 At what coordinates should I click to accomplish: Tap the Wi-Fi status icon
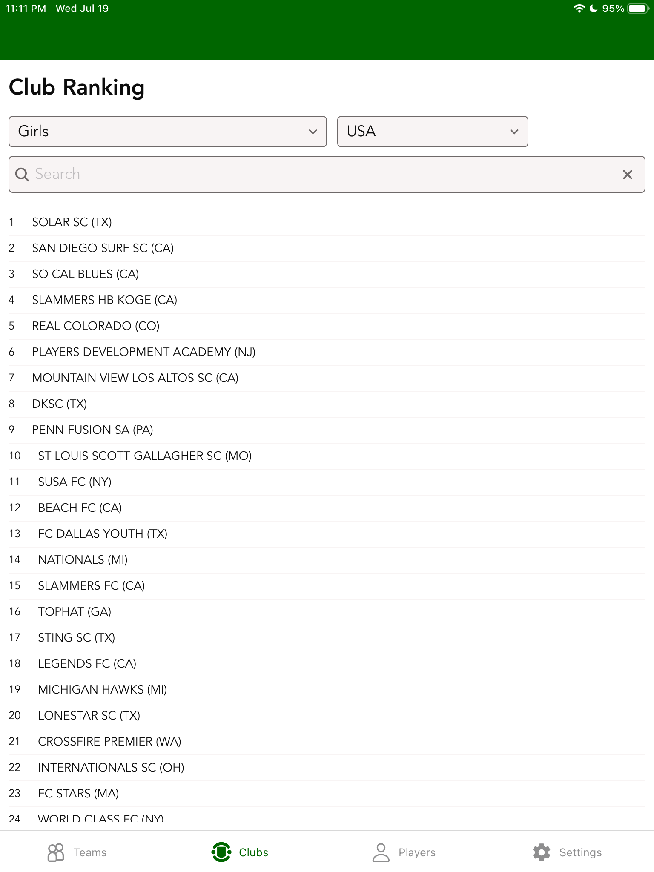click(x=579, y=9)
